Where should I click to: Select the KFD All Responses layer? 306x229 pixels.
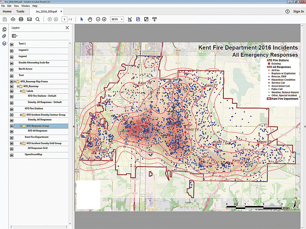(x=37, y=131)
